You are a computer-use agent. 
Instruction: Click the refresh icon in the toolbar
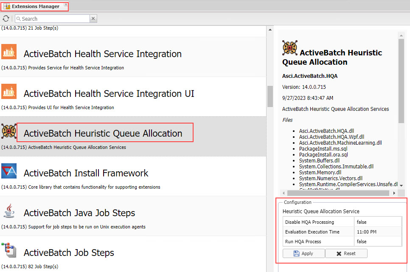click(x=6, y=19)
